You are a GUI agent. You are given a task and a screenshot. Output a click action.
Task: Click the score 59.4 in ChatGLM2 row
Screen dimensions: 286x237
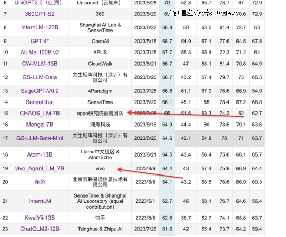point(257,229)
